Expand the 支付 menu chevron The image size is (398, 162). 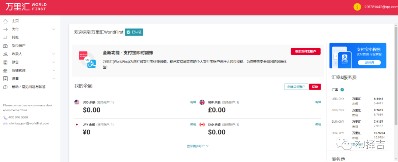54,29
